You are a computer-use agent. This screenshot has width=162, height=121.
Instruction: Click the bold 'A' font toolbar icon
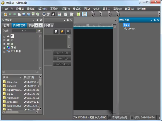click(53, 14)
